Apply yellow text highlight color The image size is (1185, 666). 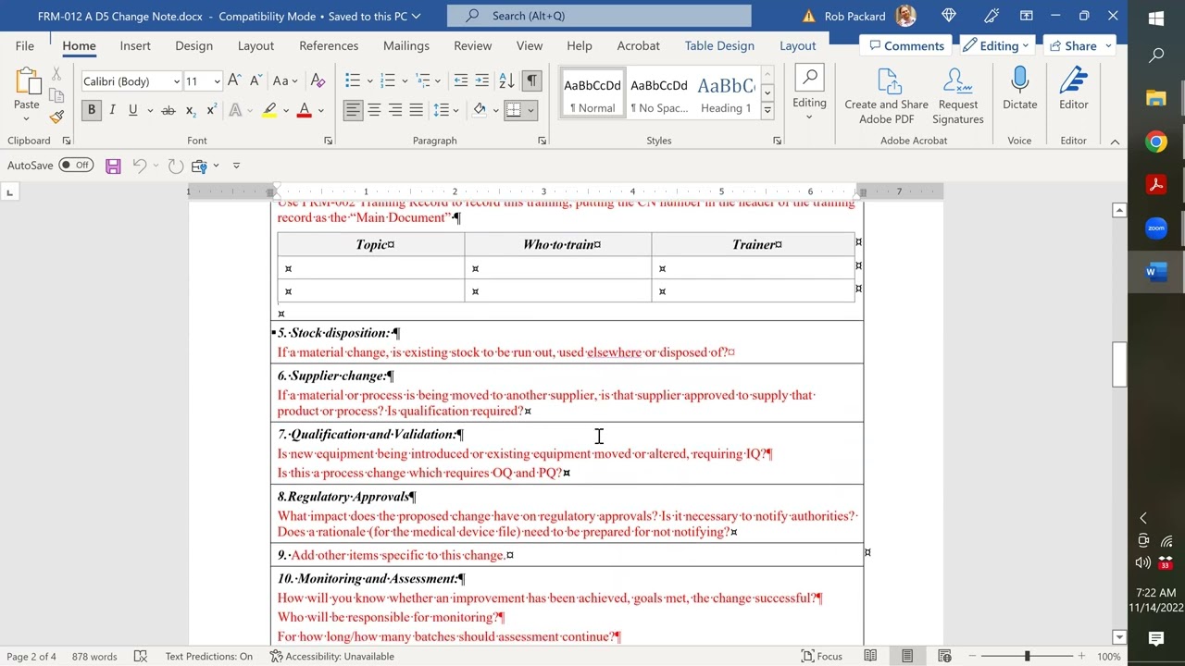click(x=269, y=110)
